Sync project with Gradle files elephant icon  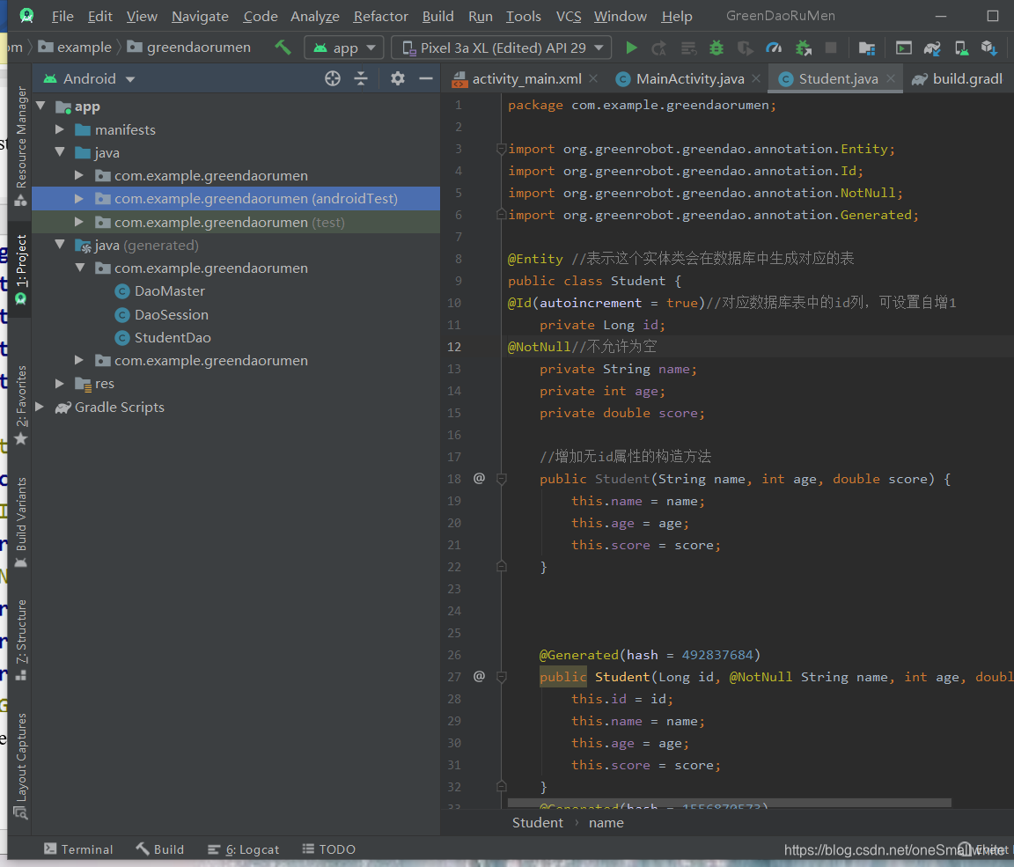(x=932, y=48)
